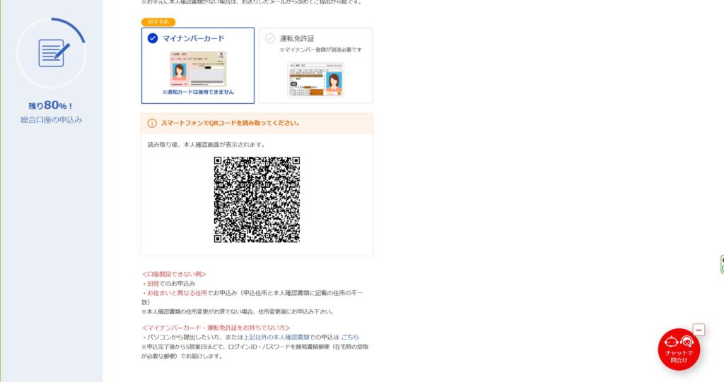Click the 残り80% progress indicator

[x=50, y=106]
